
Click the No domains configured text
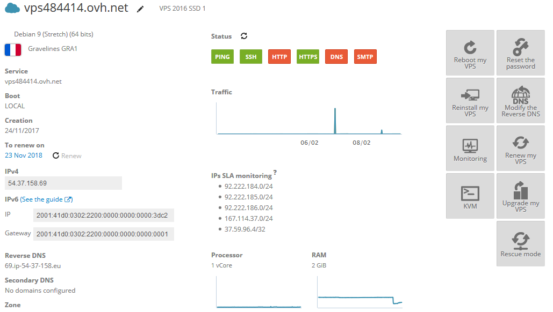click(40, 291)
